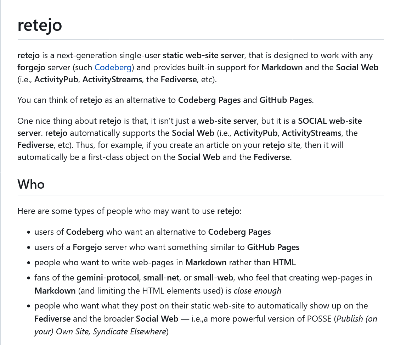Screen dimensions: 401x345
Task: Click bold "static web-site server" text
Action: (x=203, y=55)
